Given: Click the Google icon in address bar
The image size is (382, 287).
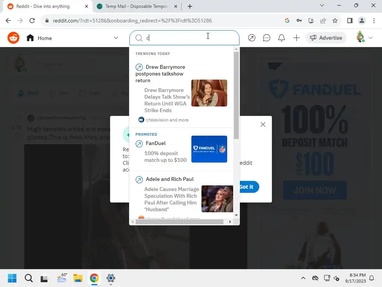Looking at the screenshot, I should [287, 21].
